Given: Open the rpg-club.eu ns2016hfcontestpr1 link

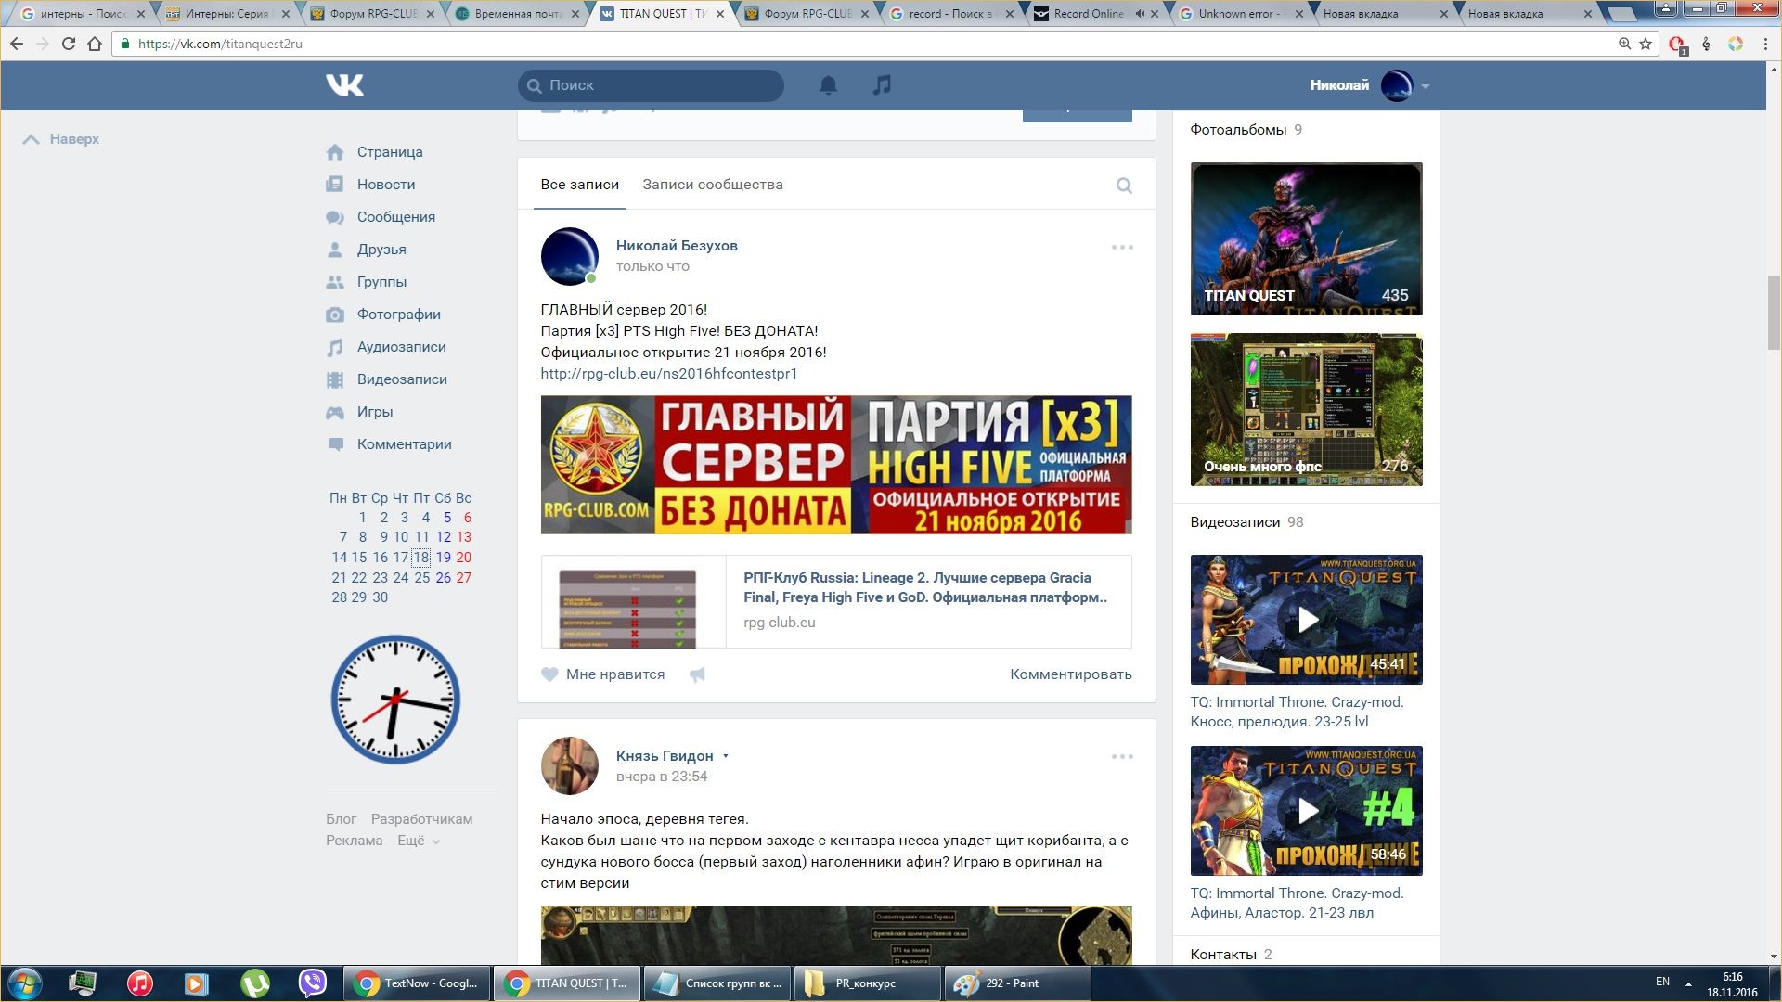Looking at the screenshot, I should [x=668, y=374].
